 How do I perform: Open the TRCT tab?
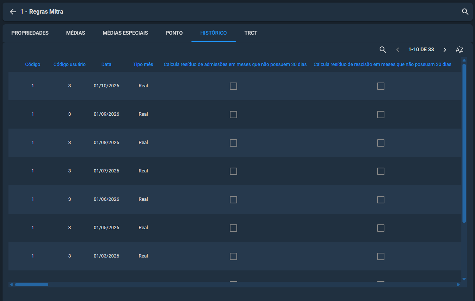[251, 33]
